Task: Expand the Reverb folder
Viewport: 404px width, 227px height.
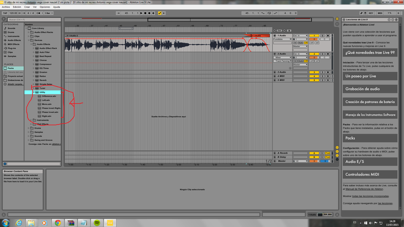Action: [34, 80]
